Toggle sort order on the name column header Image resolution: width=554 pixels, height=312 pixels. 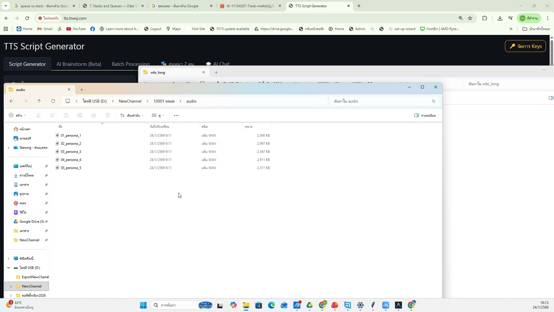(x=61, y=127)
